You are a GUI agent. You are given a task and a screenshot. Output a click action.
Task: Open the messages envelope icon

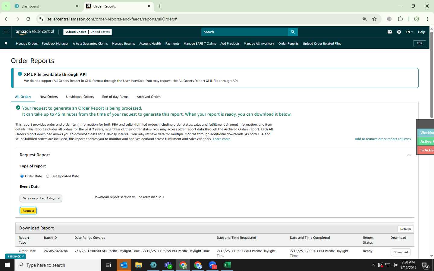[390, 32]
